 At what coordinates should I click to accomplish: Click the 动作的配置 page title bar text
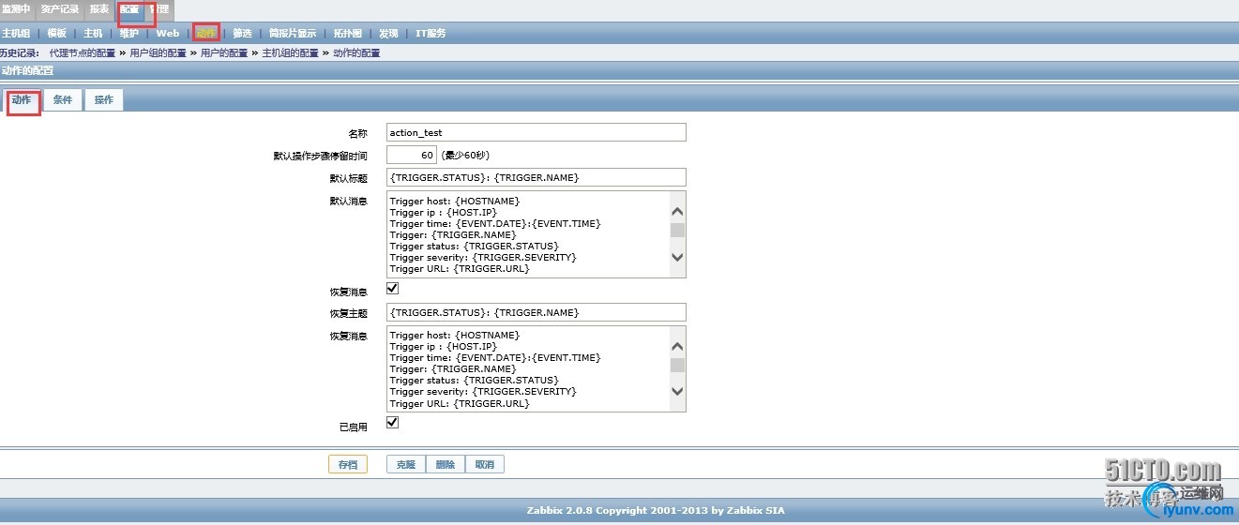pyautogui.click(x=27, y=70)
